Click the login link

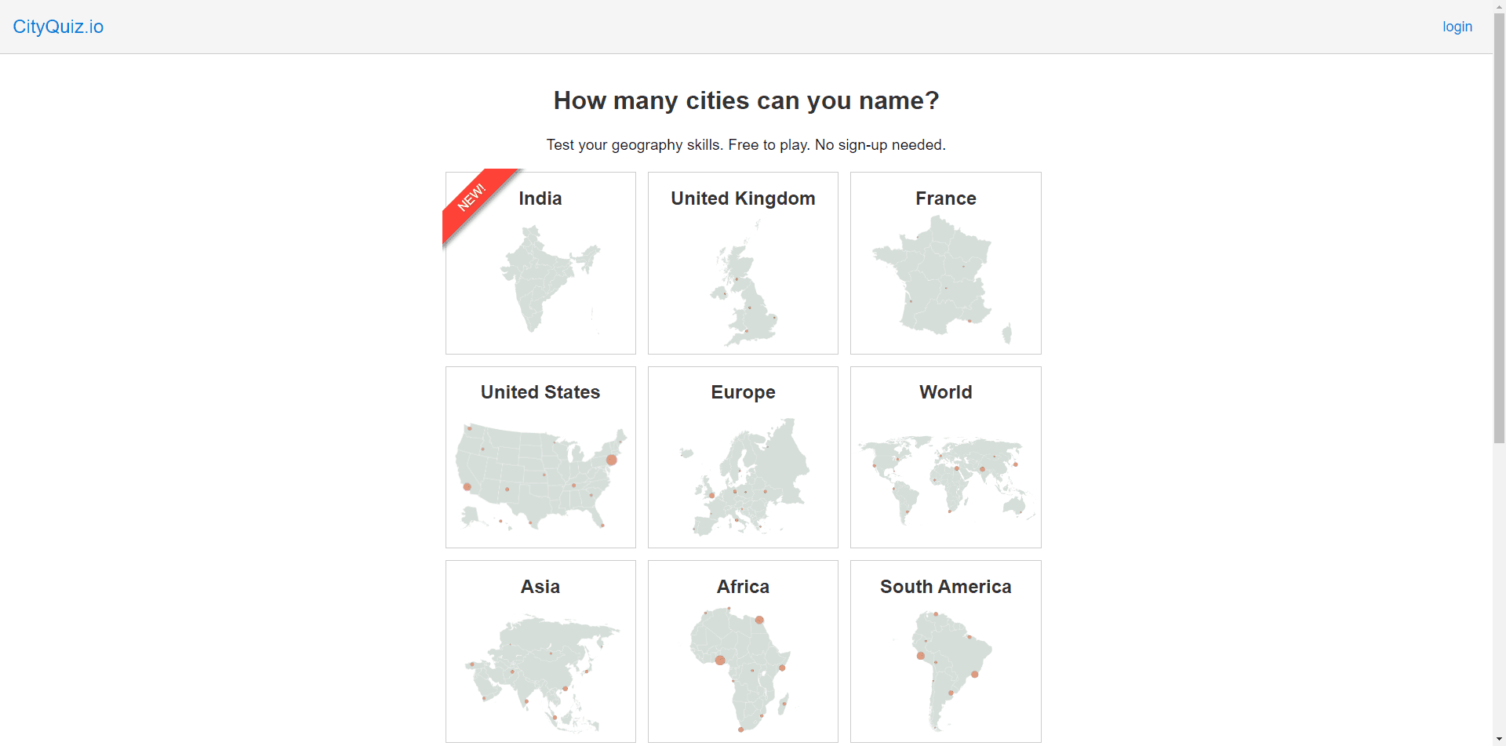coord(1457,27)
